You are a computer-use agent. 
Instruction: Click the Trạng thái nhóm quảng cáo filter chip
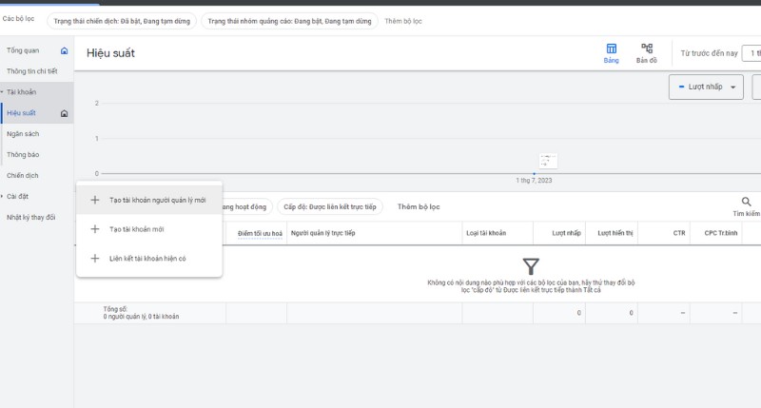pos(289,20)
